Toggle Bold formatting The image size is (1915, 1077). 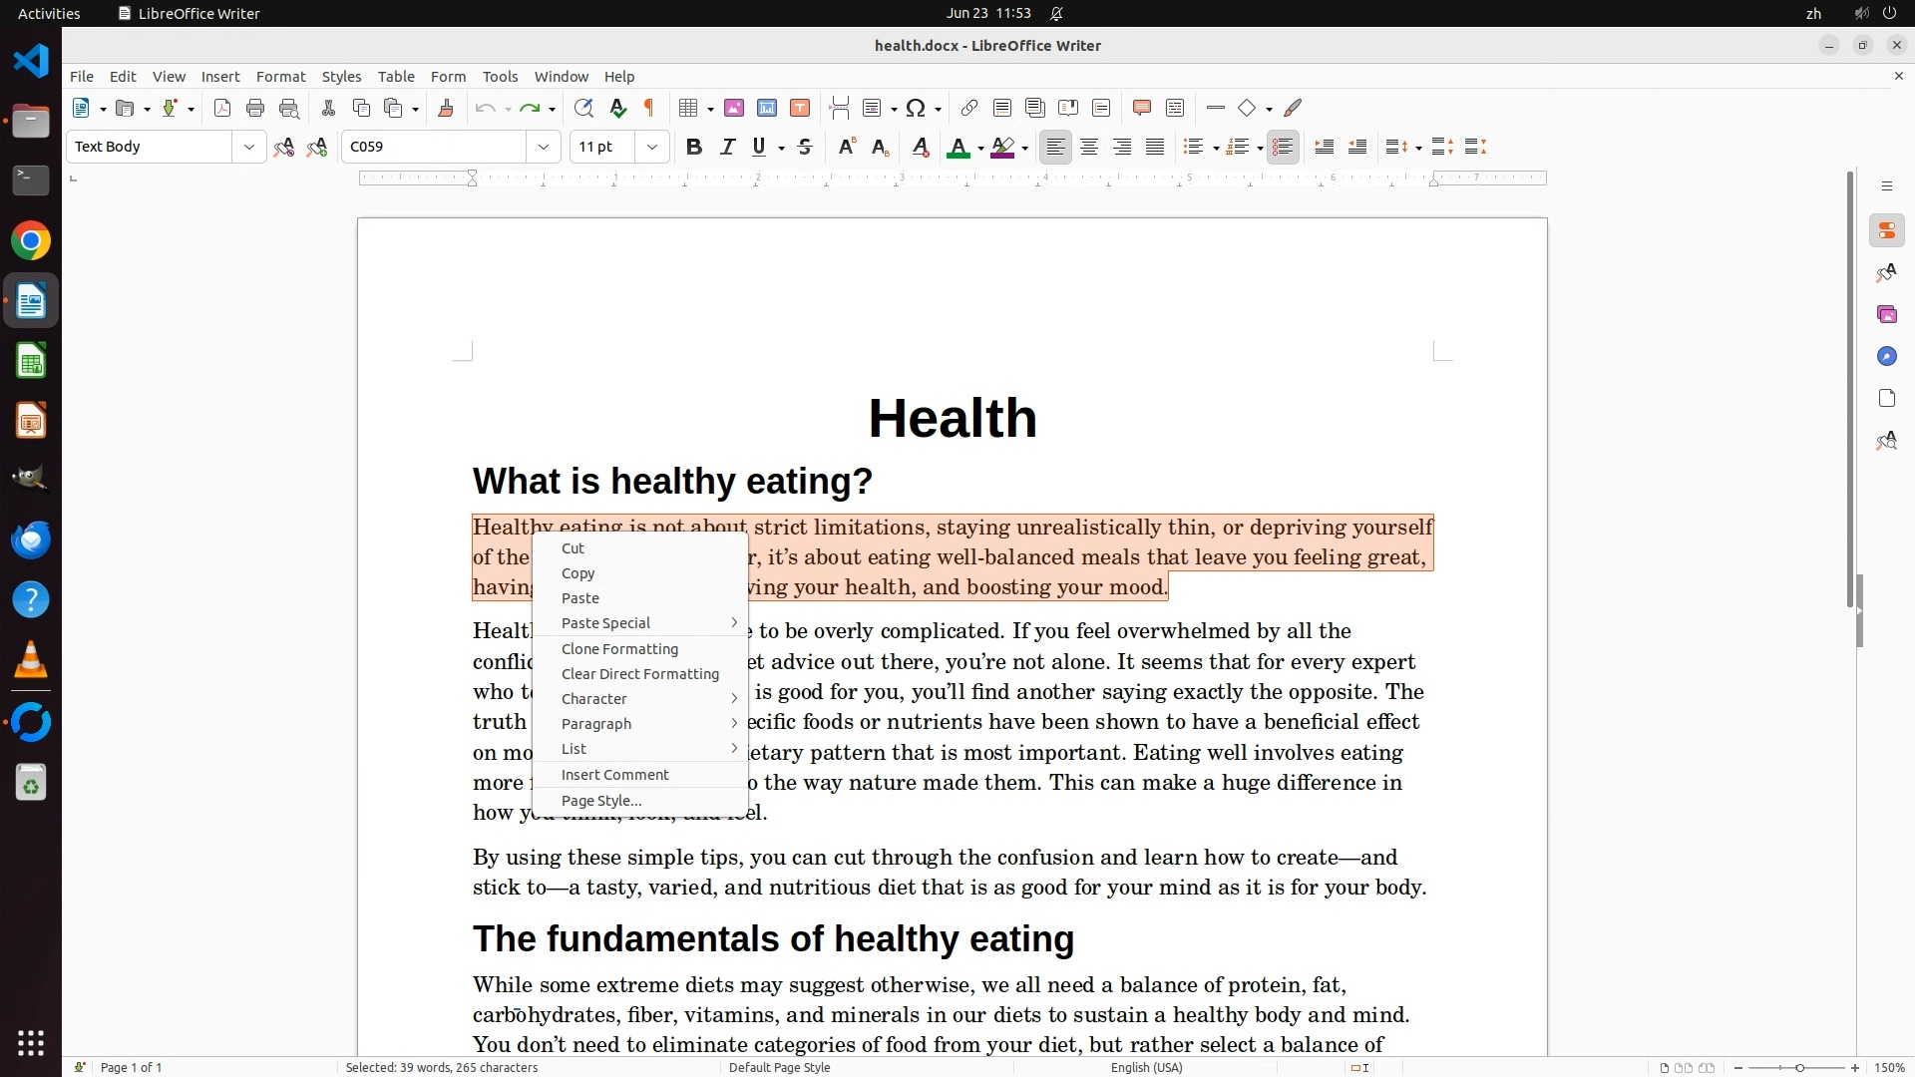tap(694, 148)
